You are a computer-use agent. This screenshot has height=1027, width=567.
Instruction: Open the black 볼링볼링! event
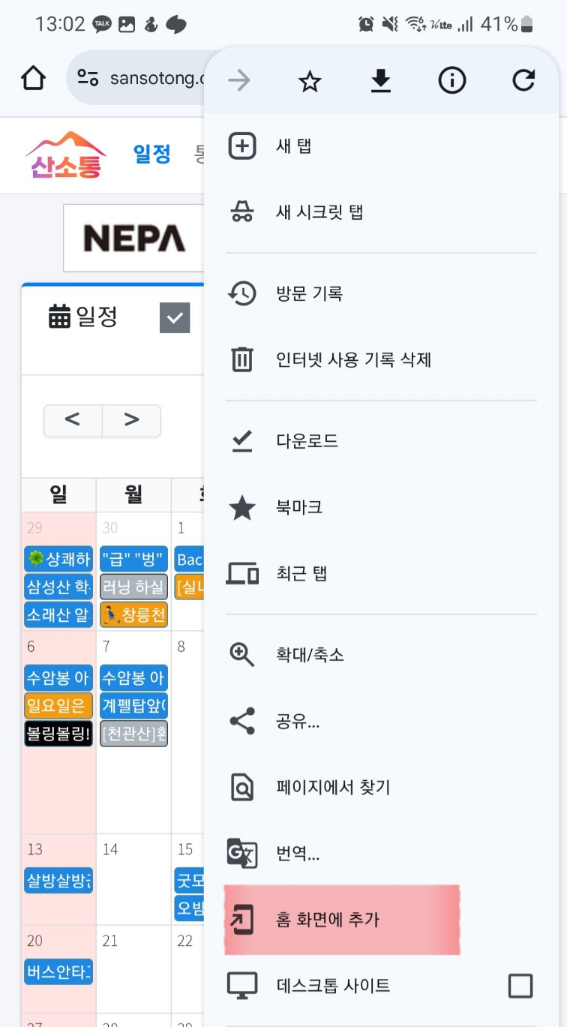coord(58,733)
